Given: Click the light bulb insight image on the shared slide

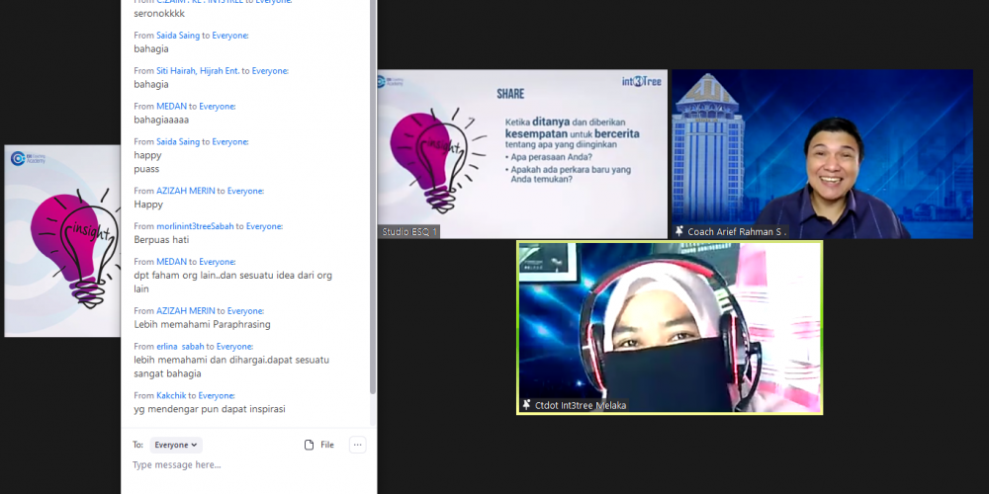Looking at the screenshot, I should pos(429,155).
